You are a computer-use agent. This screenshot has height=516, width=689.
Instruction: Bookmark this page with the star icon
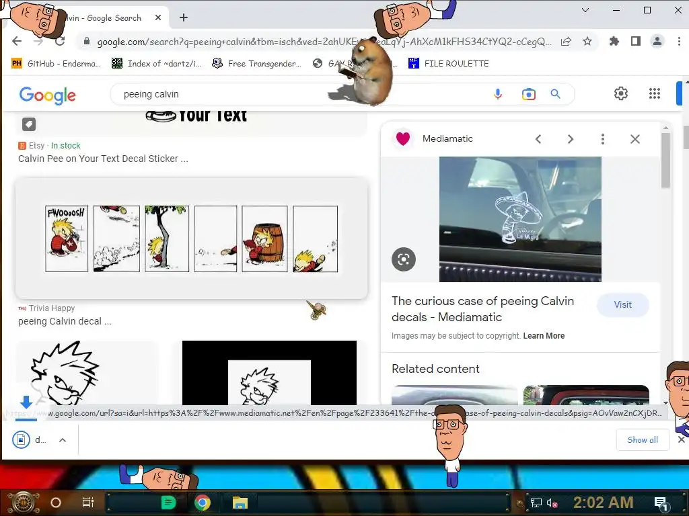point(587,41)
